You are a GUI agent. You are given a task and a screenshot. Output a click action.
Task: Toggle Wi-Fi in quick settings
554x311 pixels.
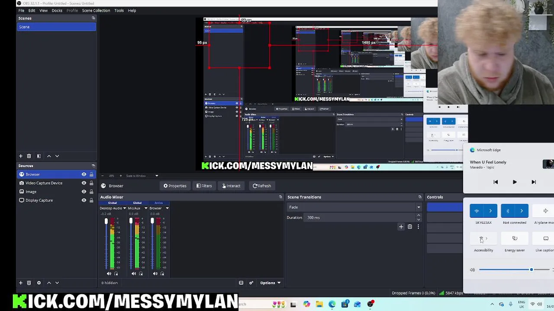pos(477,211)
